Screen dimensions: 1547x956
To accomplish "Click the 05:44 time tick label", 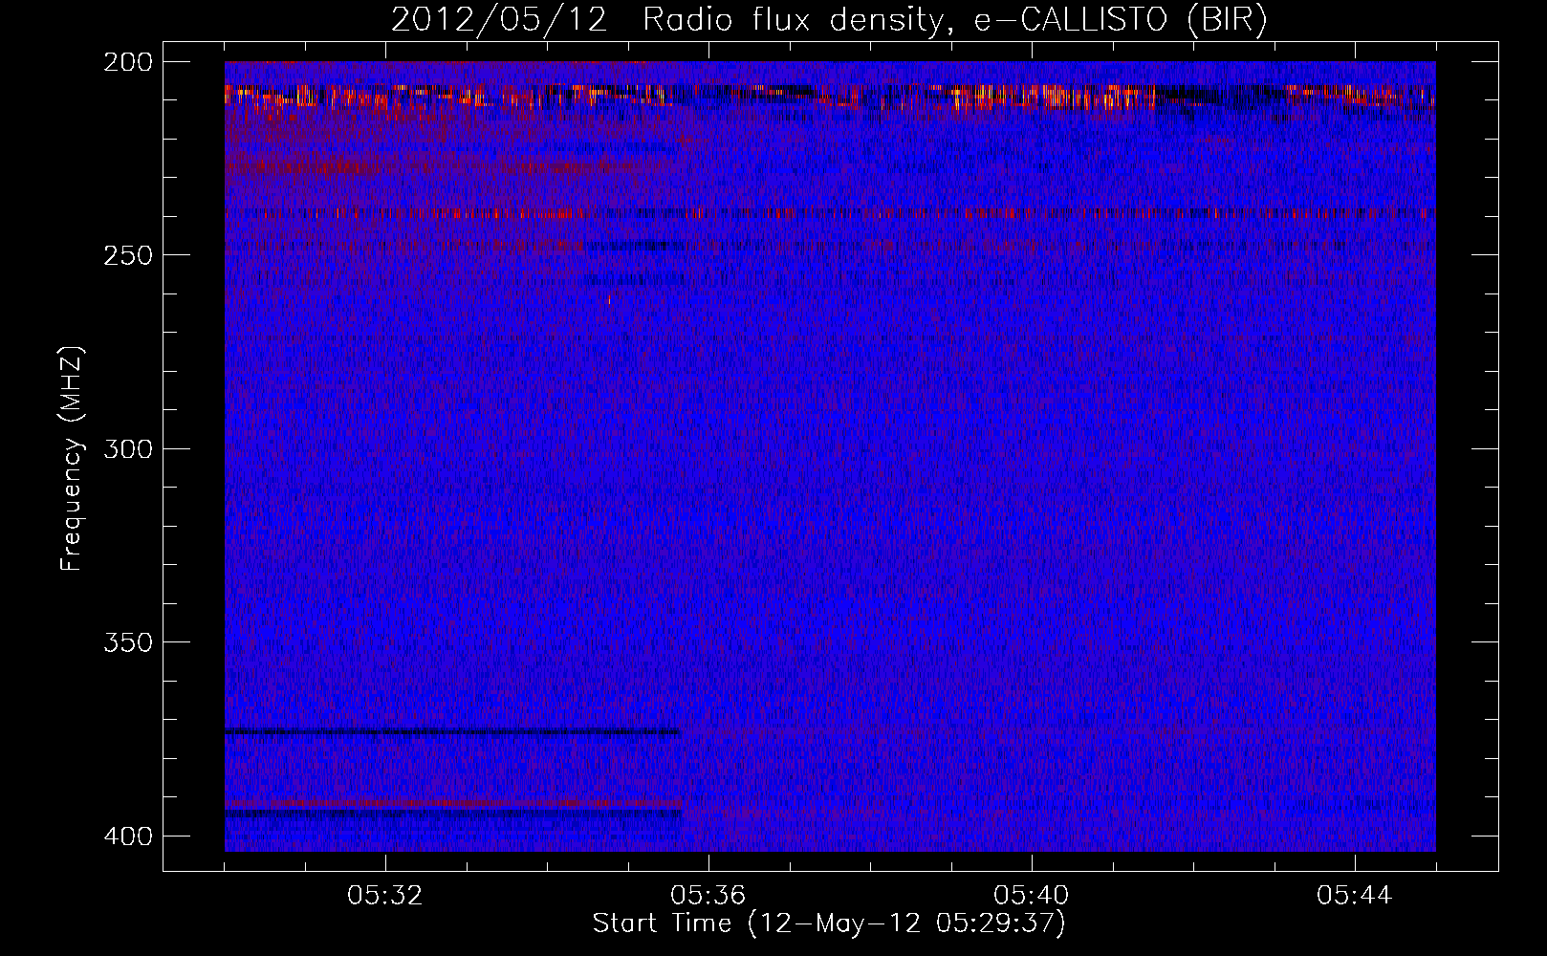I will (x=1355, y=896).
